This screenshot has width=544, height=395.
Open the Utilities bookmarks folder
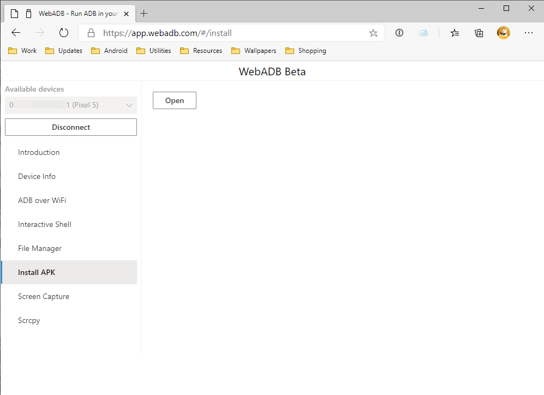(x=154, y=51)
